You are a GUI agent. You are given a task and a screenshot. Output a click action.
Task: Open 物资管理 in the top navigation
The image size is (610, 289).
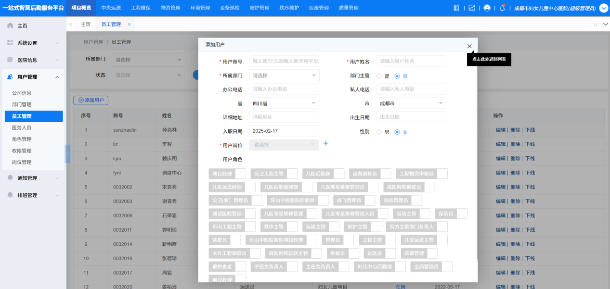(x=170, y=8)
